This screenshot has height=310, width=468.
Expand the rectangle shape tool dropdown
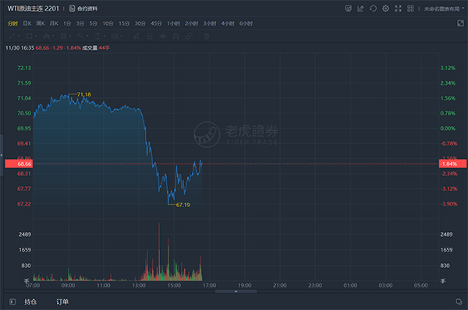(x=36, y=37)
